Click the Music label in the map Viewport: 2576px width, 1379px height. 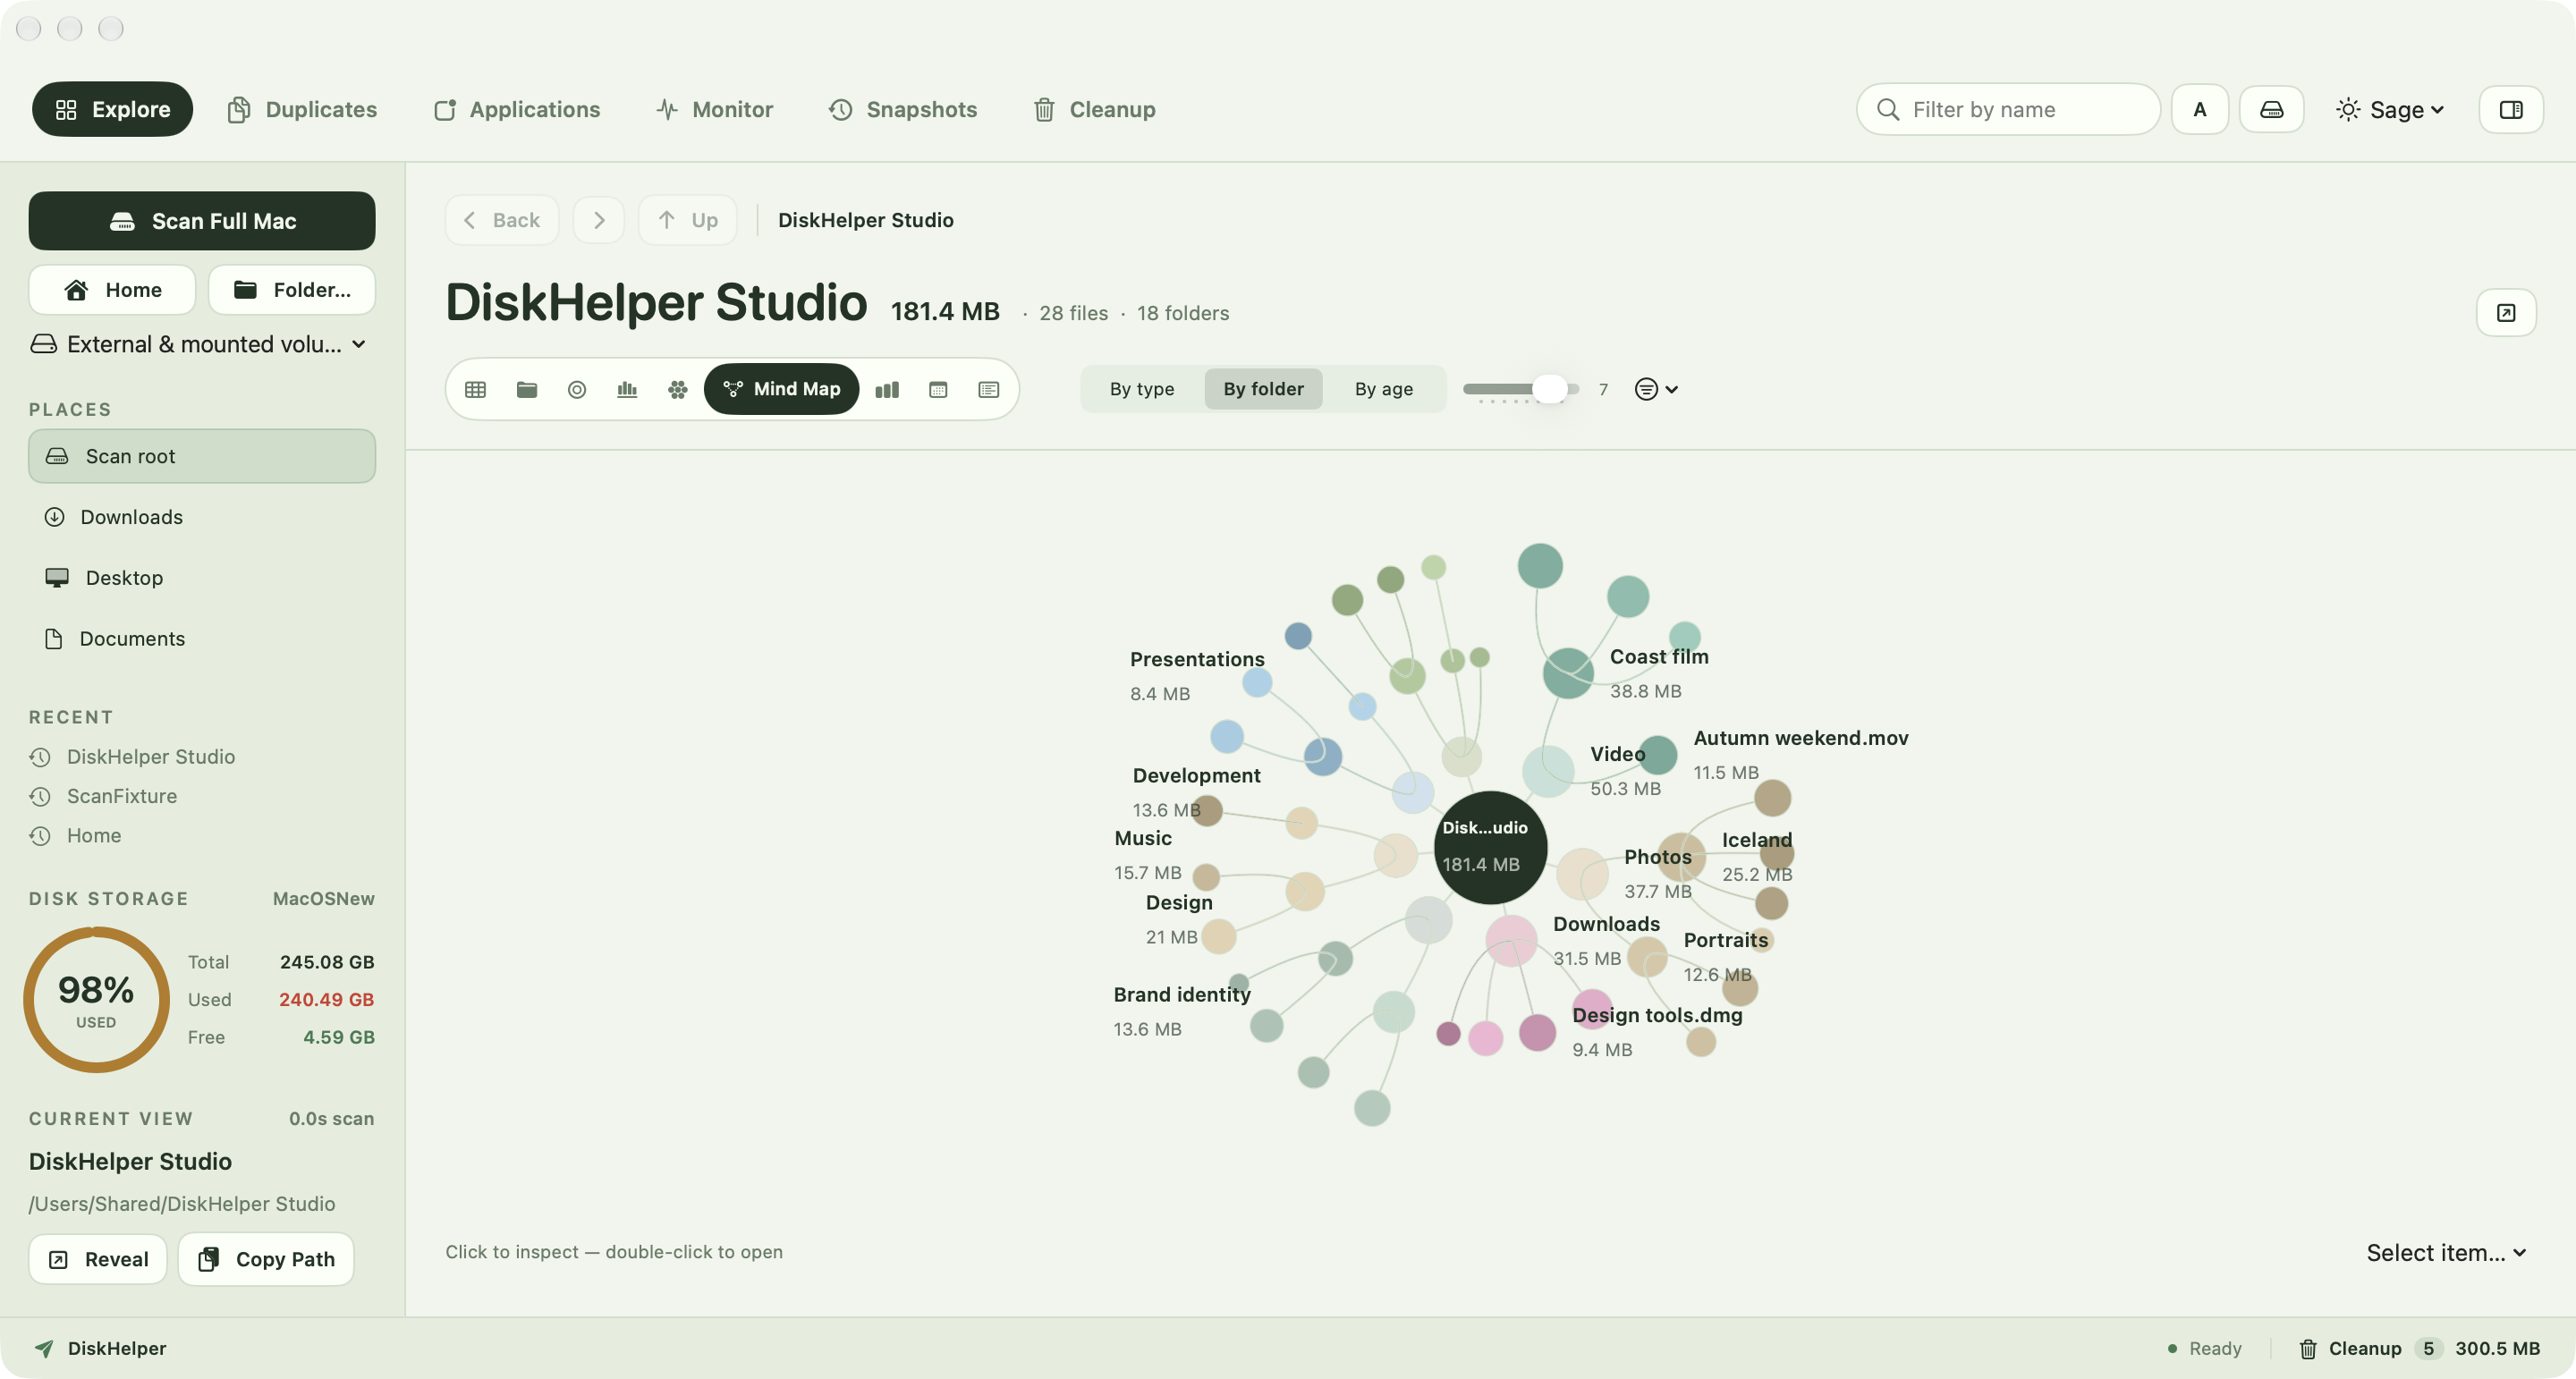1143,838
